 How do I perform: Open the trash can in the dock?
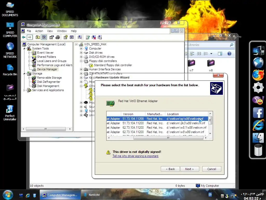[258, 150]
